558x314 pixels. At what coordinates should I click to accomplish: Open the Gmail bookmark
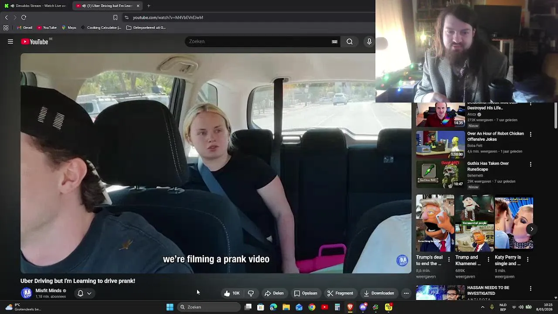pos(24,27)
